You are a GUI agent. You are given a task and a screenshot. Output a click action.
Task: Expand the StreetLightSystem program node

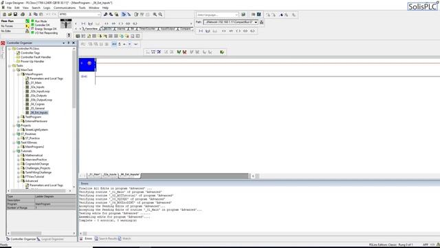coord(19,130)
